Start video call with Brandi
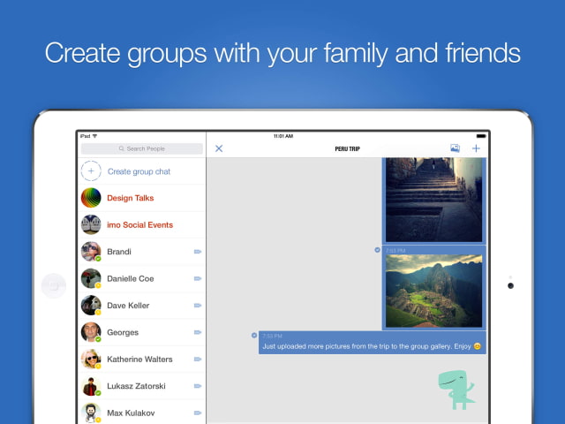The image size is (565, 424). click(198, 252)
